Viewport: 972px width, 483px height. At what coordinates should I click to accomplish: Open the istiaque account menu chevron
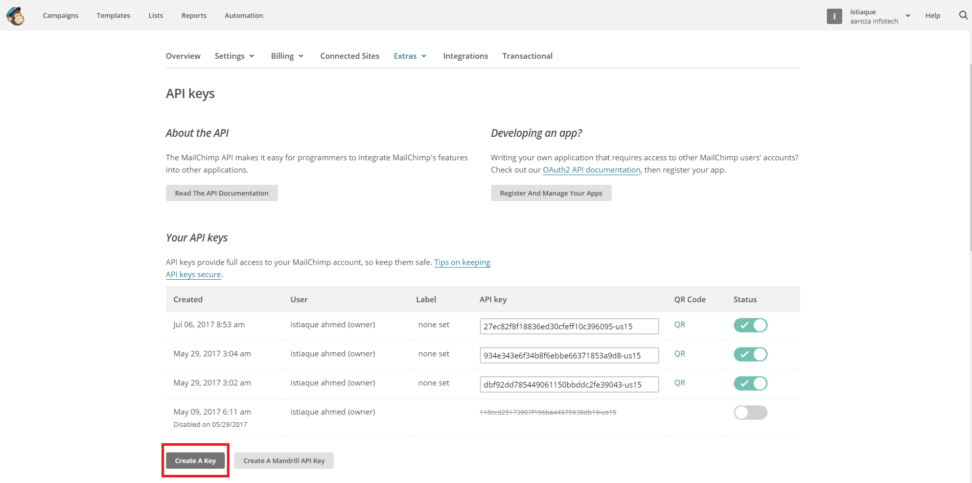908,16
